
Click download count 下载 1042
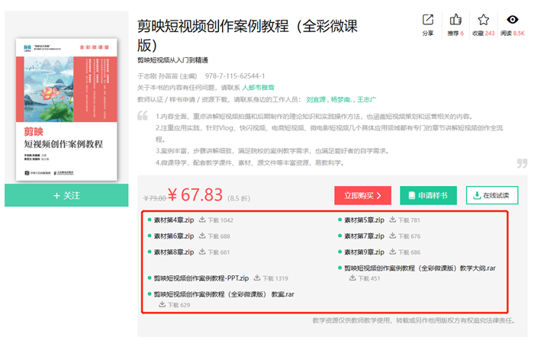pyautogui.click(x=220, y=220)
